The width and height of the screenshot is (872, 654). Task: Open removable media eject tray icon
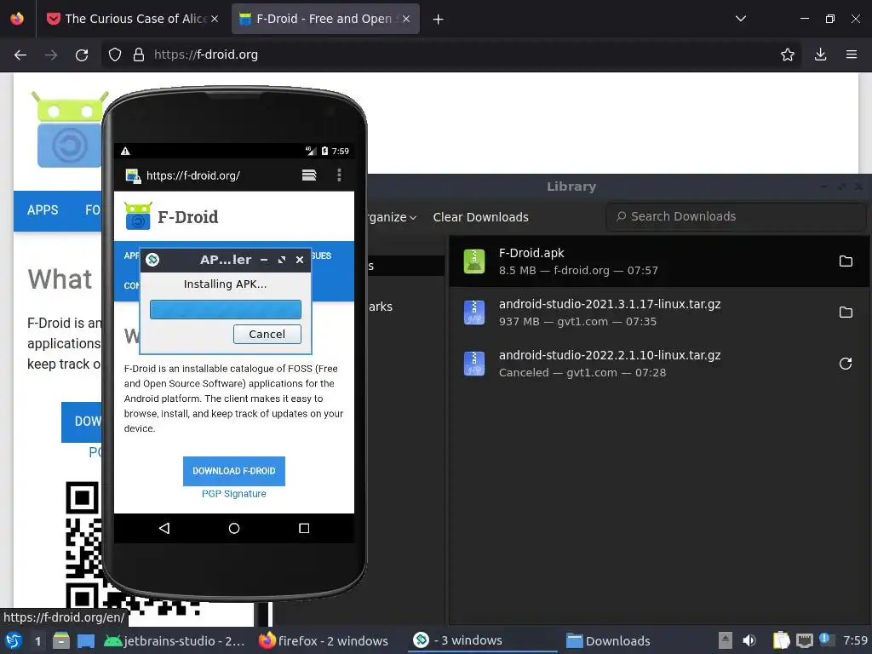tap(726, 640)
